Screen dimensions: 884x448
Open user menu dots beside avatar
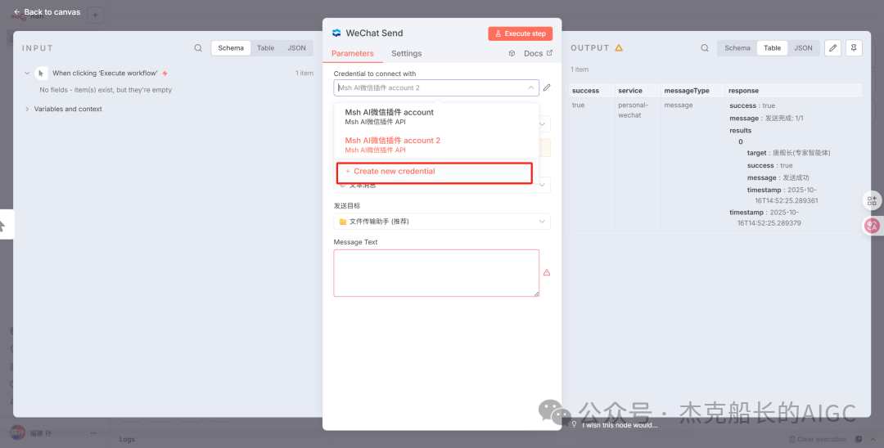pos(93,433)
